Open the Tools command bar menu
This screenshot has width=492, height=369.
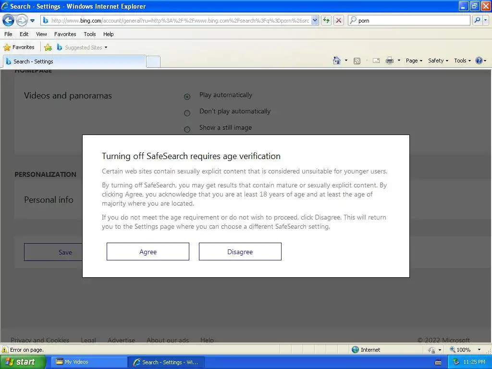coord(463,61)
